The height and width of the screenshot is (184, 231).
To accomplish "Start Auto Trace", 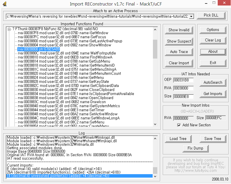I will click(x=179, y=52).
